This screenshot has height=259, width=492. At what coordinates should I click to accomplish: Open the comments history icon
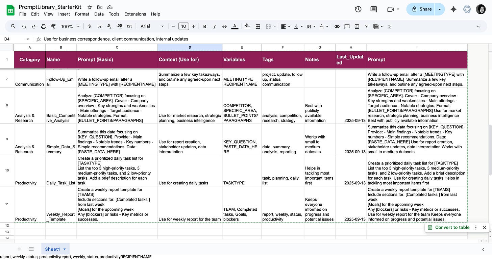(x=373, y=9)
